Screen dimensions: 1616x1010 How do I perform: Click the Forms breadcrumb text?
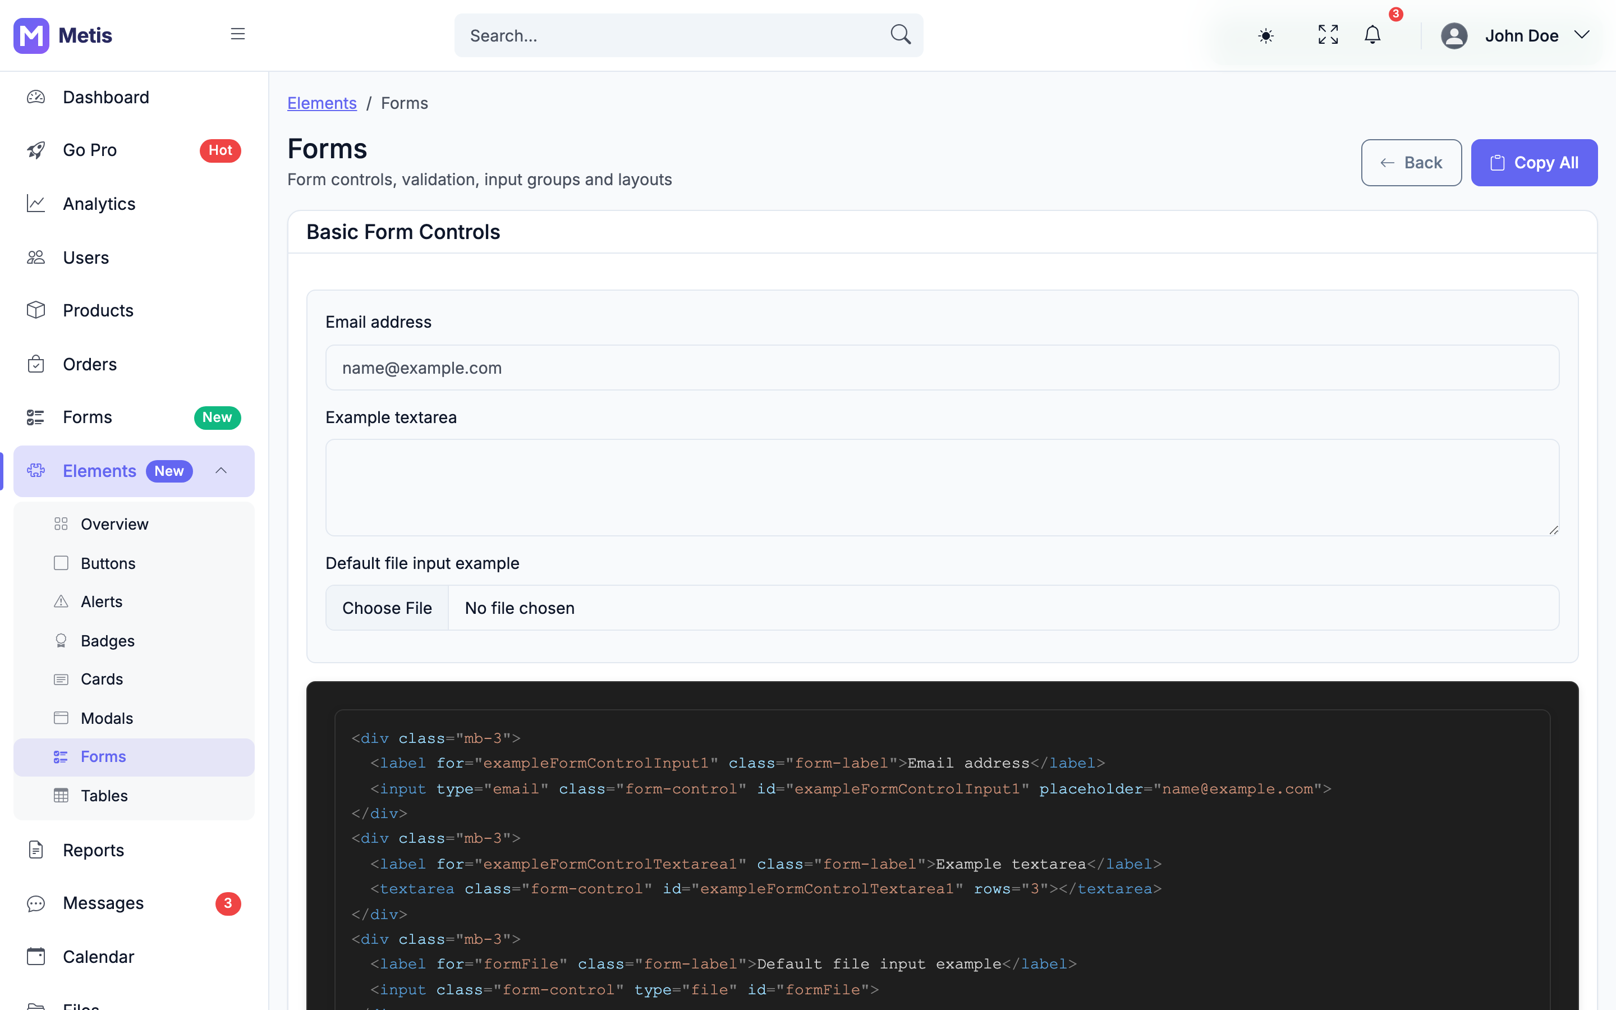click(404, 104)
